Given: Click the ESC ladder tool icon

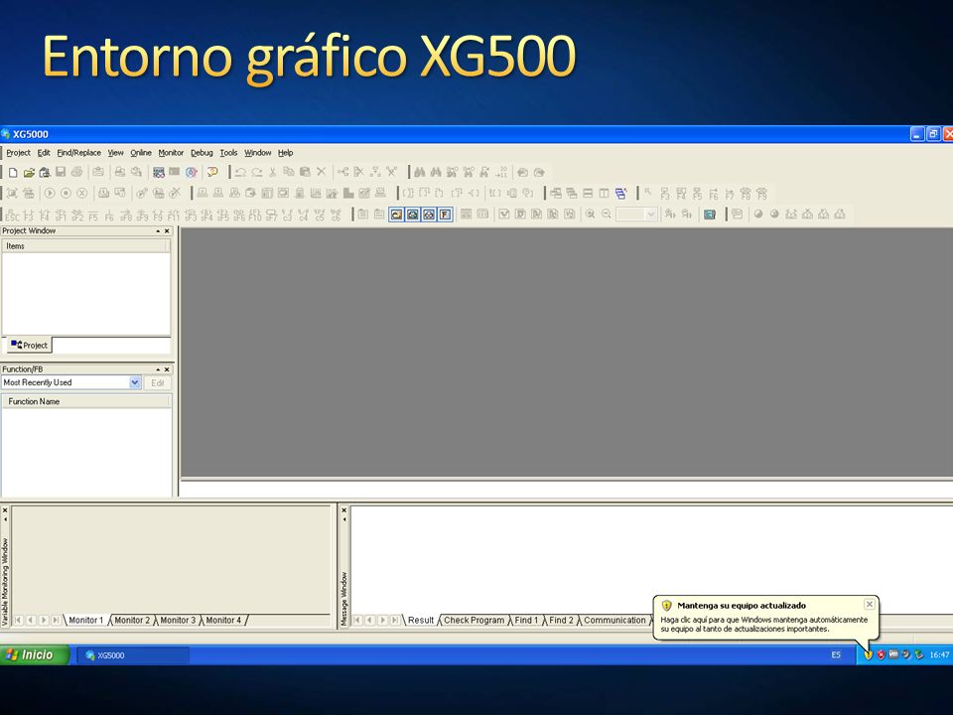Looking at the screenshot, I should (12, 214).
